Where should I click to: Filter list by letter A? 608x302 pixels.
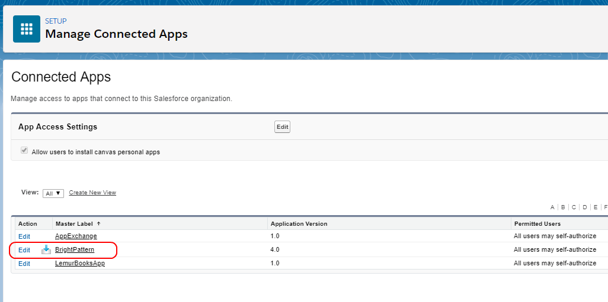click(552, 207)
